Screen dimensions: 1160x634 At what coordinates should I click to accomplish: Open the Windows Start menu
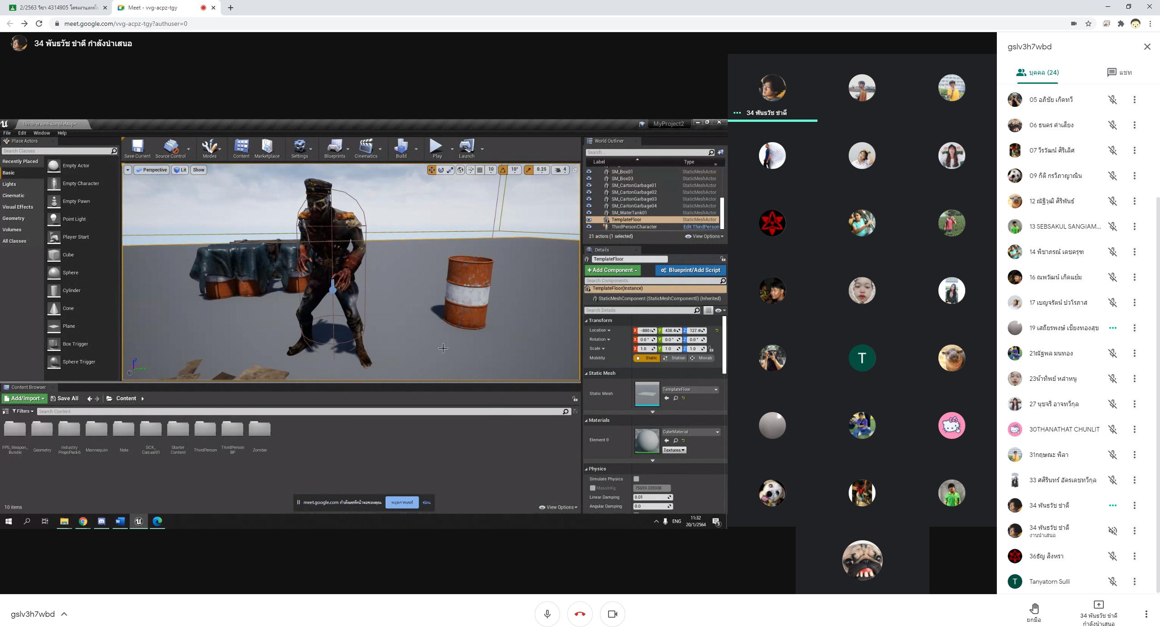8,521
